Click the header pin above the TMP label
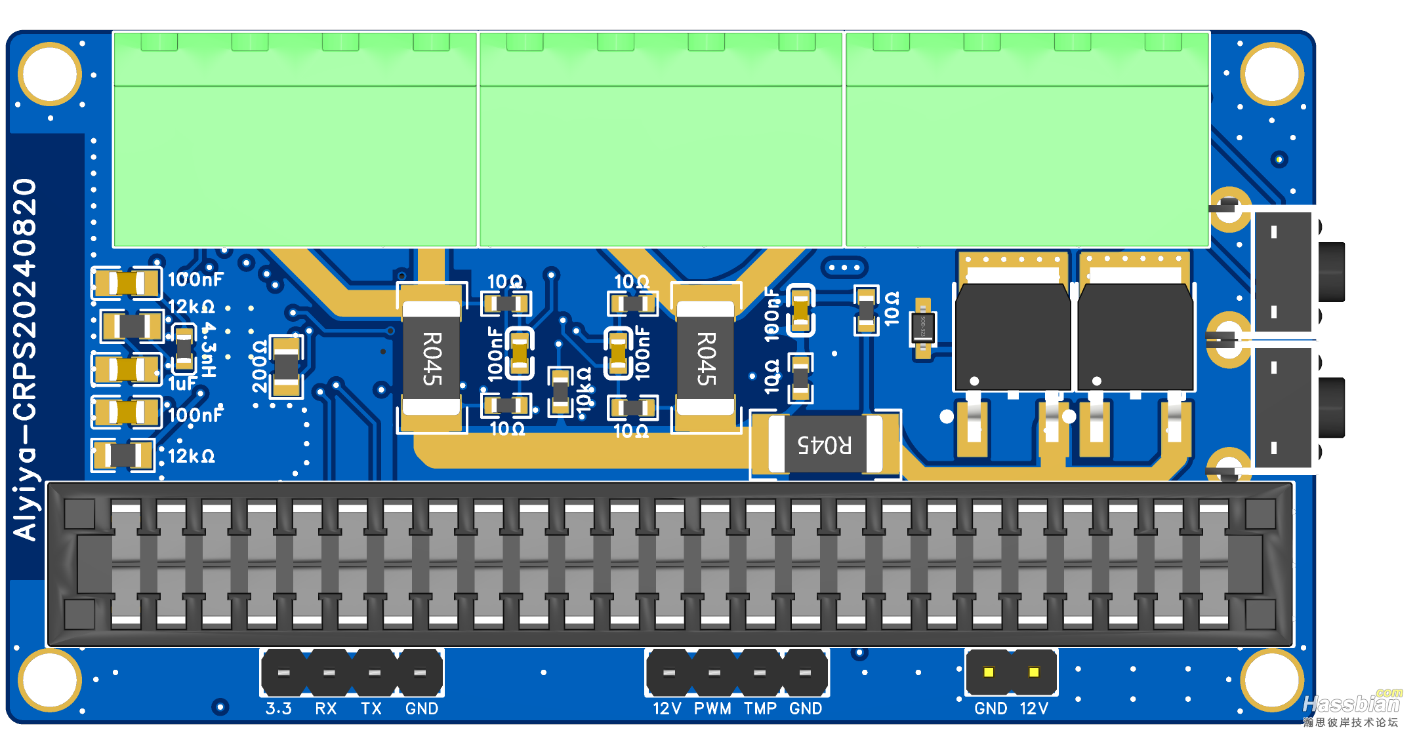The width and height of the screenshot is (1417, 734). (760, 672)
